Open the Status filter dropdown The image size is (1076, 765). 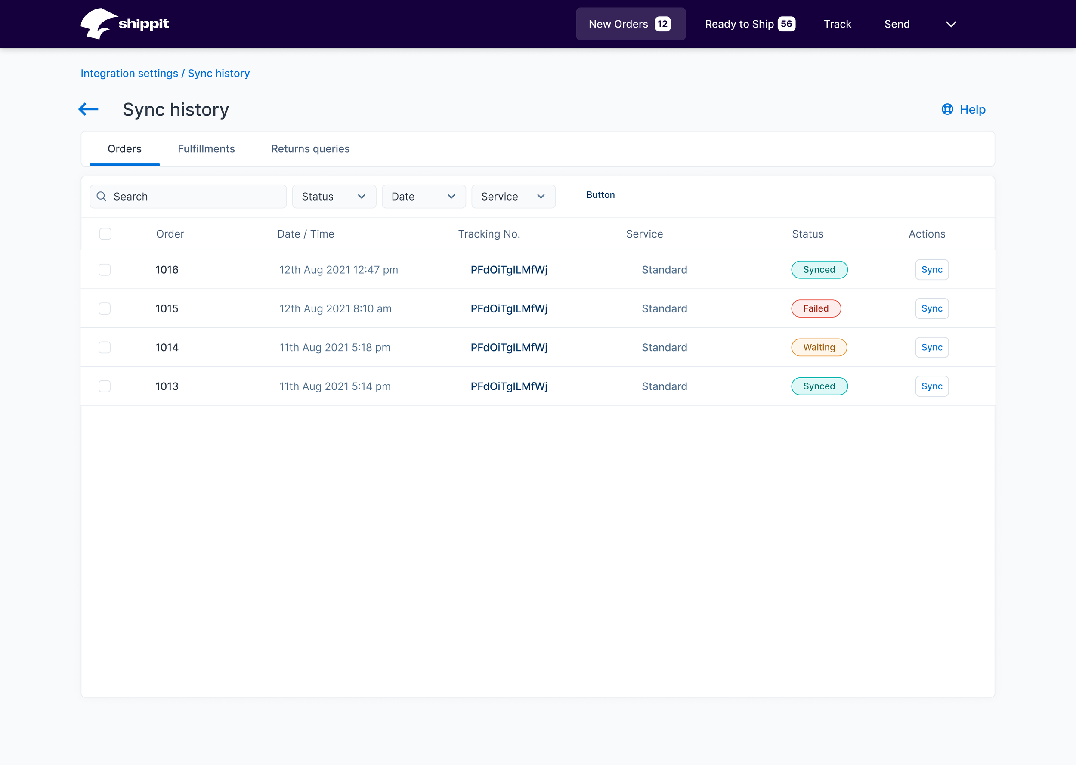click(334, 197)
